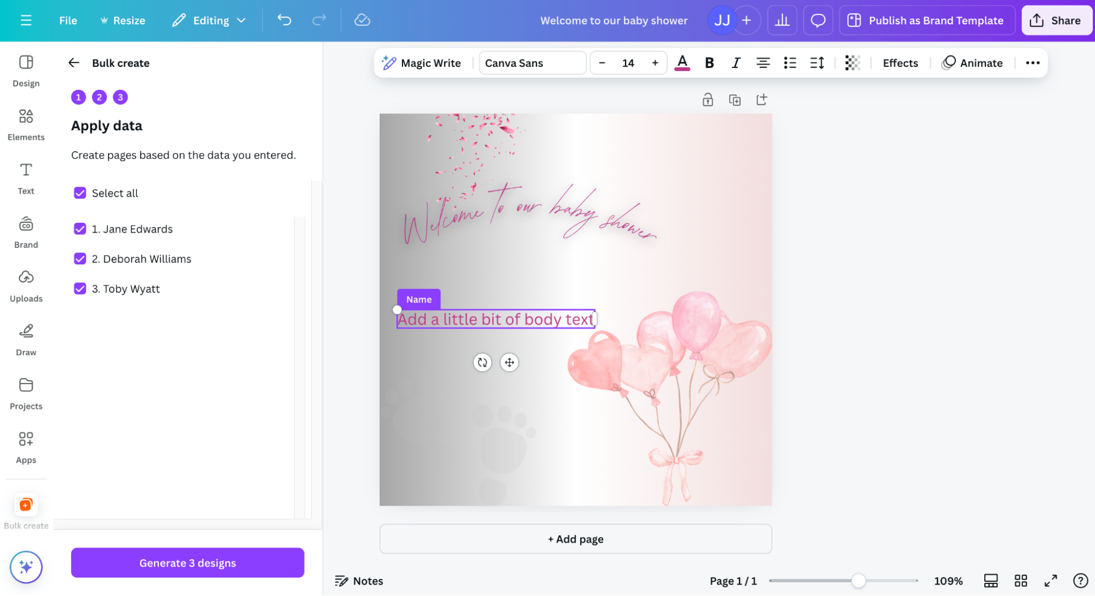
Task: Click the Undo arrow
Action: 284,20
